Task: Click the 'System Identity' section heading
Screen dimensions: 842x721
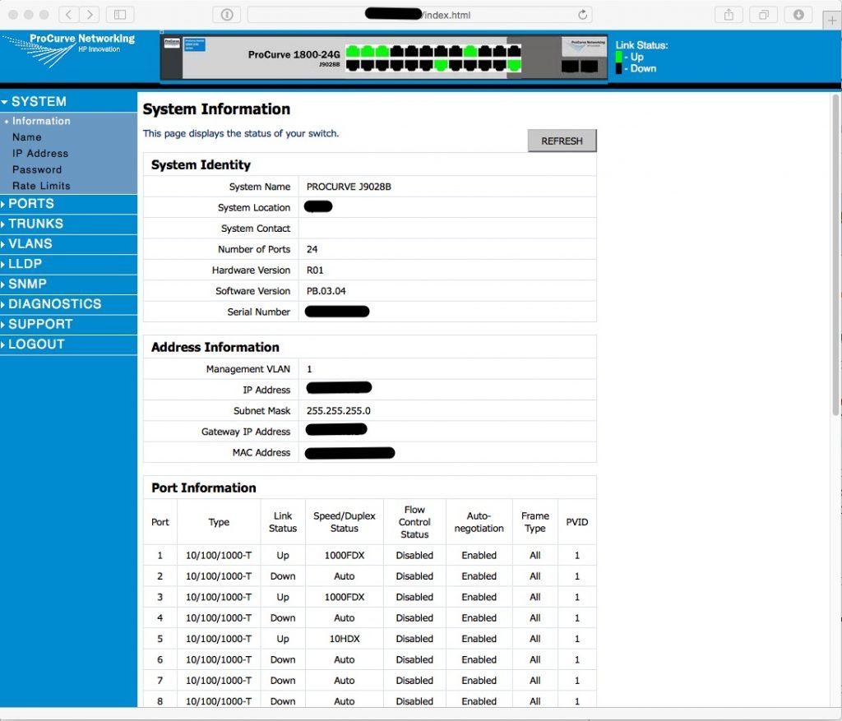Action: pos(201,164)
